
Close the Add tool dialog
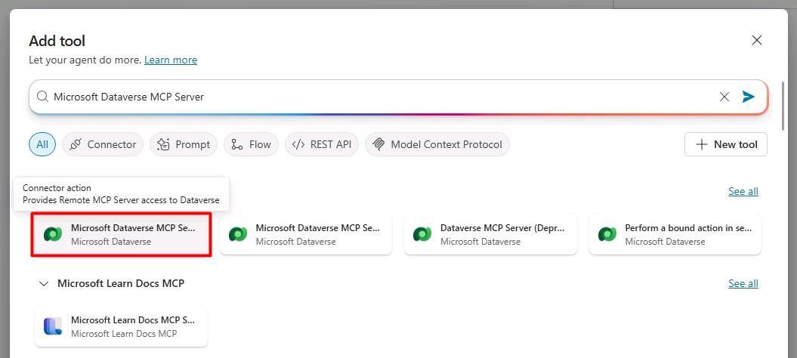point(757,40)
